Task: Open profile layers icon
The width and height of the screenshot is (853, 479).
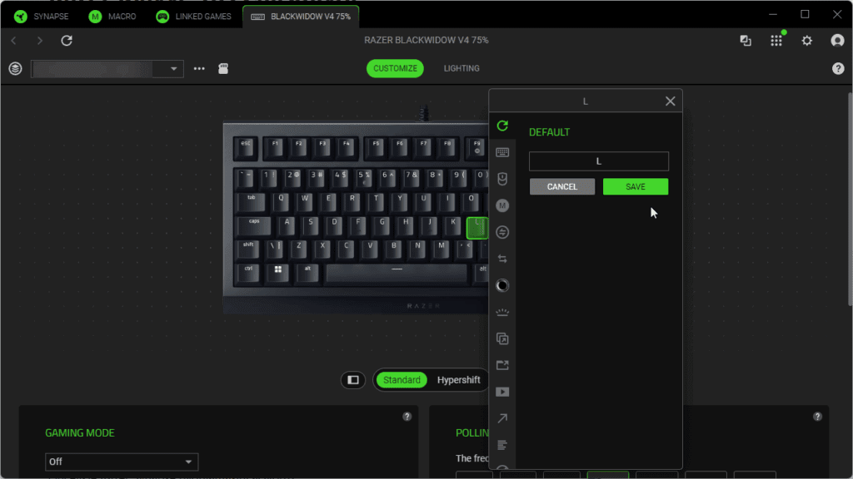Action: 15,68
